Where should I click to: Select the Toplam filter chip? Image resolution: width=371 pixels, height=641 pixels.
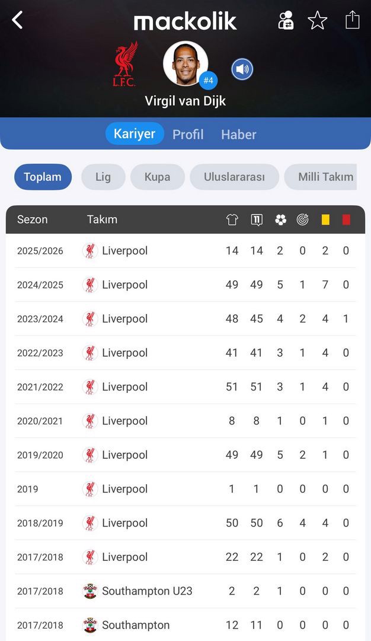click(43, 177)
